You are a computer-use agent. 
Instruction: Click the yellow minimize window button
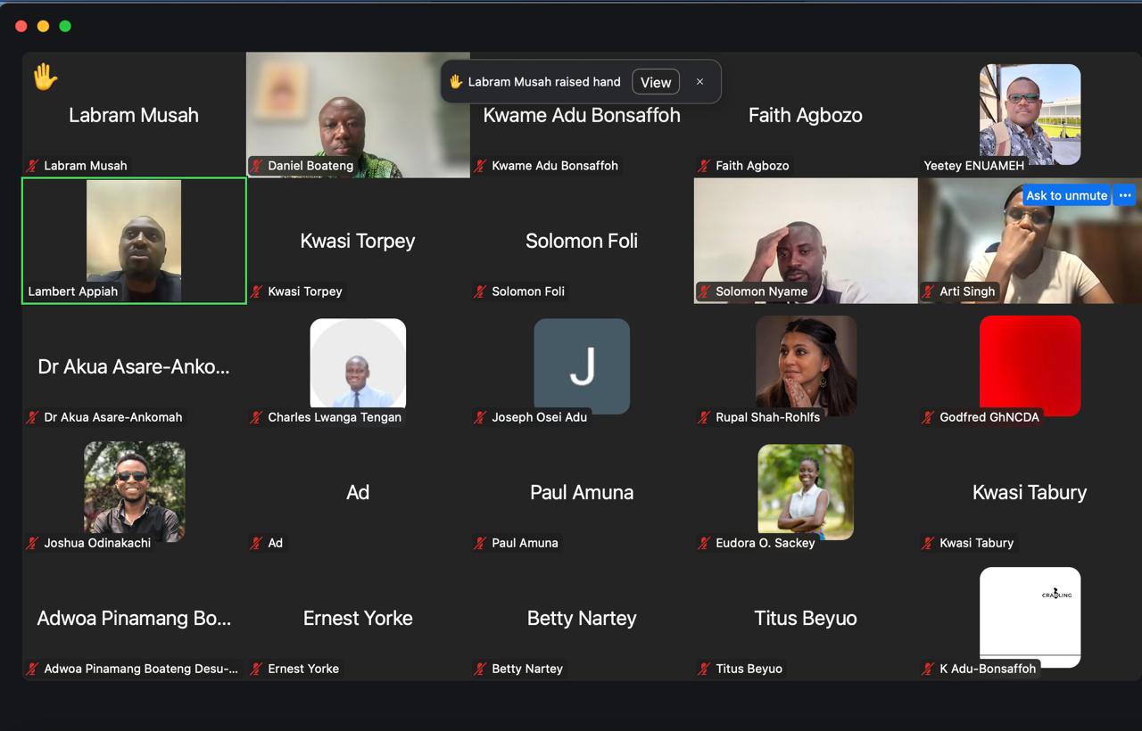[43, 26]
